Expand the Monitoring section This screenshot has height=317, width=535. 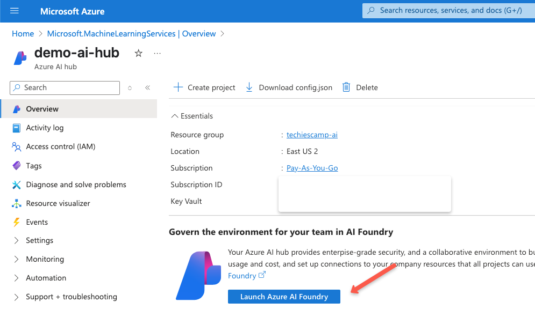pyautogui.click(x=45, y=259)
